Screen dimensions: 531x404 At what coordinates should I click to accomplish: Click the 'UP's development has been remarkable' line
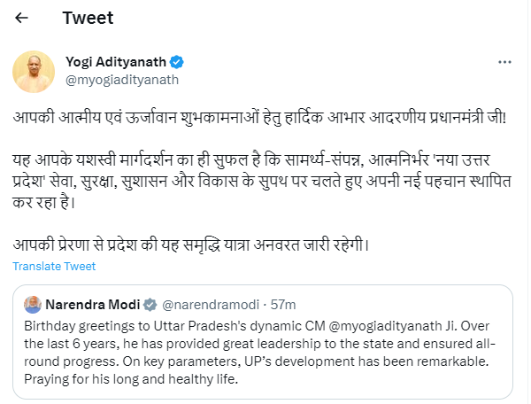pos(381,360)
